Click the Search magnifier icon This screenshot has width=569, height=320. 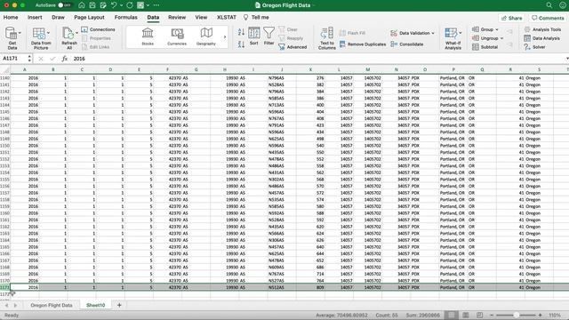[x=549, y=5]
